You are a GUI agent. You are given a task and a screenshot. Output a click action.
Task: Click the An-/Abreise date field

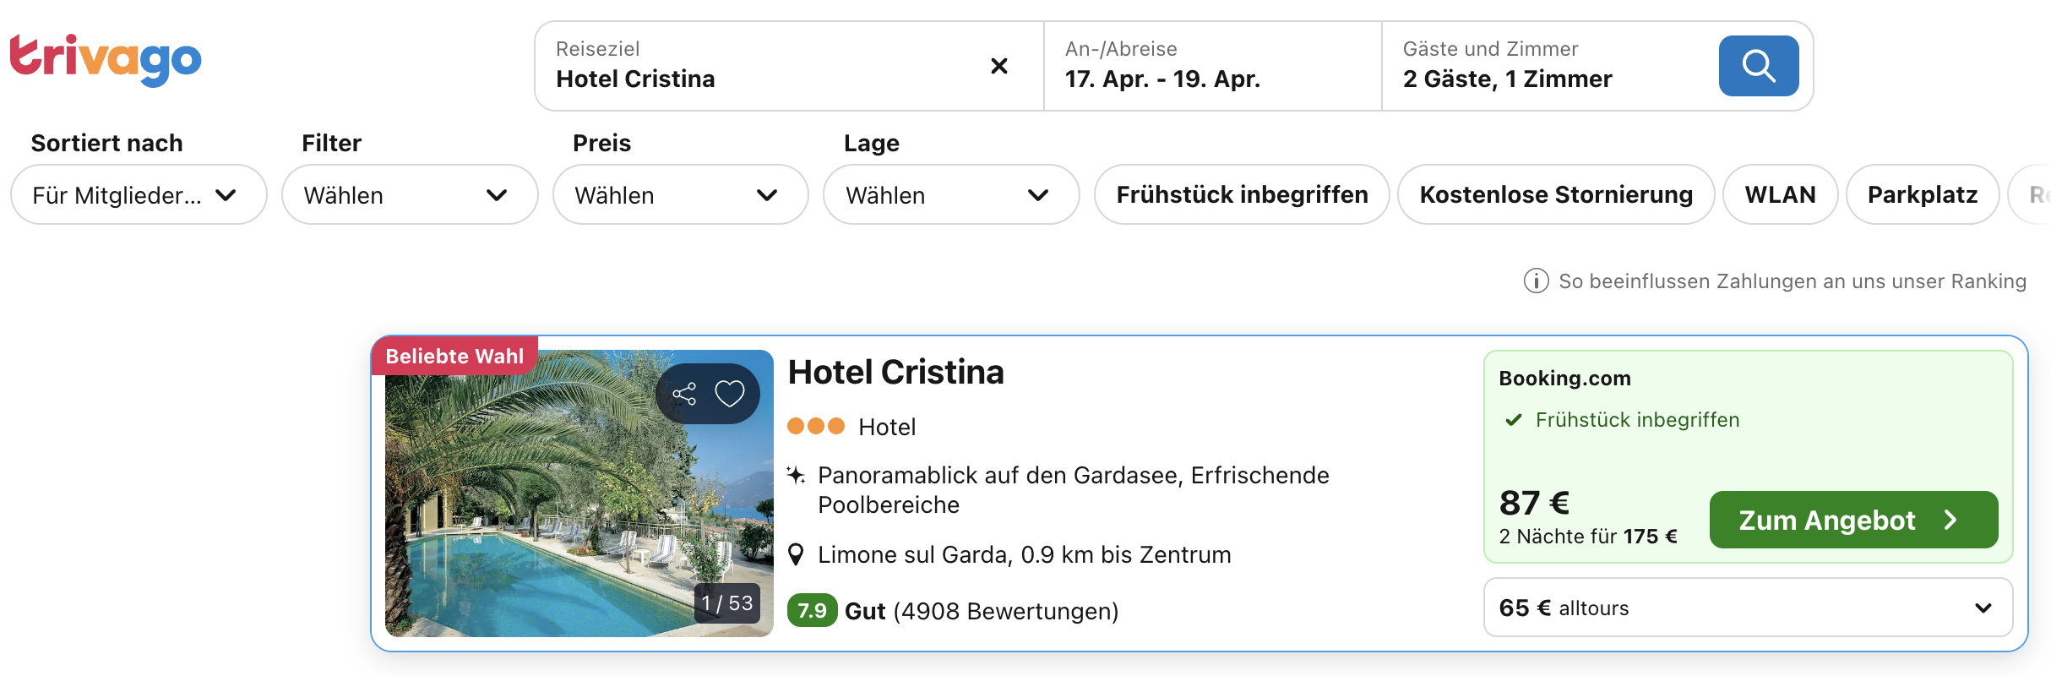1212,66
